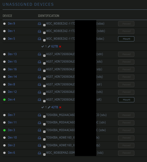The height and width of the screenshot is (162, 147).
Task: Remove the 42TB partition with red X
Action: (x=60, y=107)
